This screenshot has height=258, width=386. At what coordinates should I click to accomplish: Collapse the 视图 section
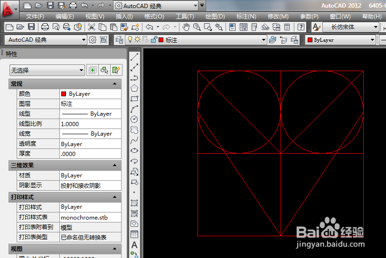click(x=115, y=249)
